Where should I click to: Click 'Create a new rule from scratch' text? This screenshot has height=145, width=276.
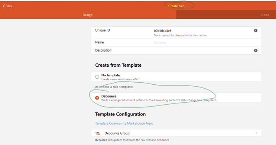[120, 79]
